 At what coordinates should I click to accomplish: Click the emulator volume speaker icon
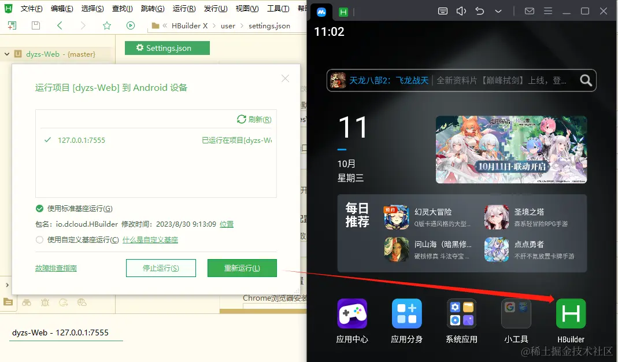click(x=461, y=11)
